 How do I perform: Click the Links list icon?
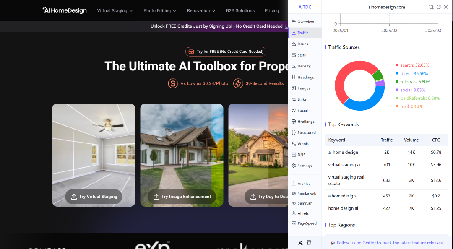294,99
